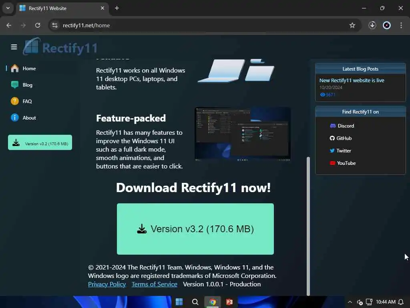Open the clock showing 10:44 AM
This screenshot has width=410, height=308.
386,302
